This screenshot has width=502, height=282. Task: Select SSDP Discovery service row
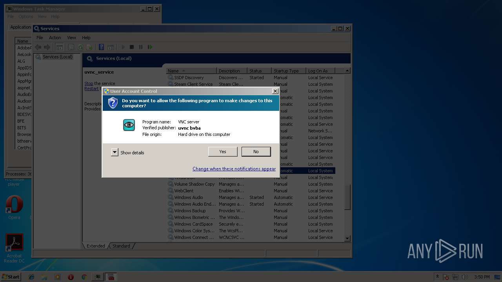[251, 78]
